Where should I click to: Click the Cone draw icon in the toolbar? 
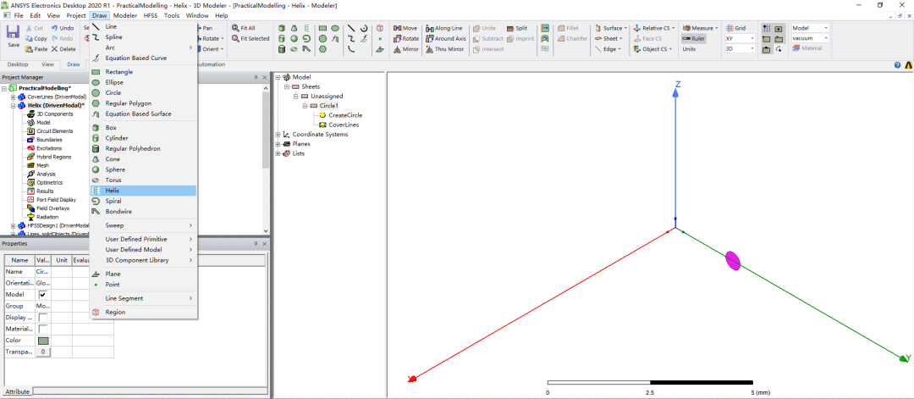[294, 28]
